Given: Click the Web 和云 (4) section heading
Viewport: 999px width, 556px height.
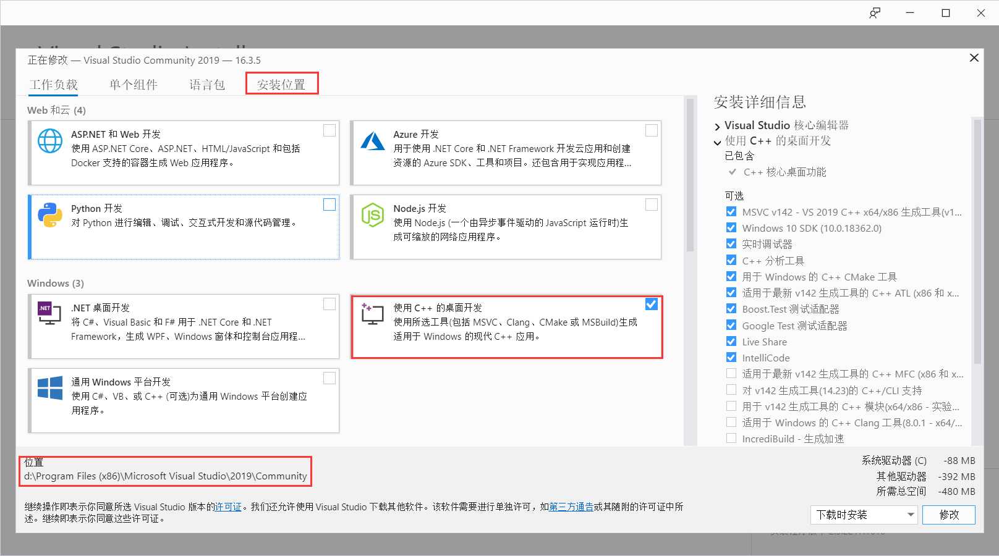Looking at the screenshot, I should pos(56,110).
